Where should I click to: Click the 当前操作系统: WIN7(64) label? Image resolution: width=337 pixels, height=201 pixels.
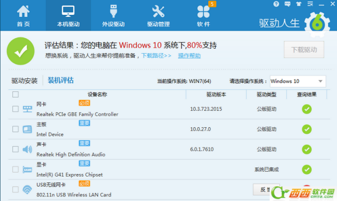coord(184,81)
